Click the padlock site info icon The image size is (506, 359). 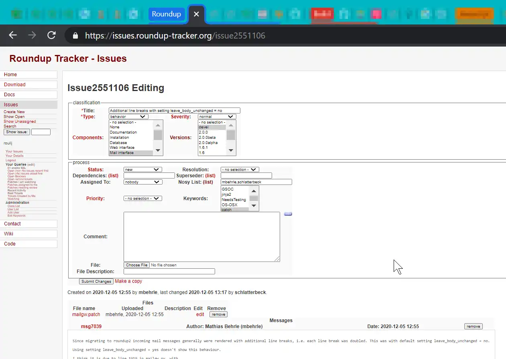(75, 36)
